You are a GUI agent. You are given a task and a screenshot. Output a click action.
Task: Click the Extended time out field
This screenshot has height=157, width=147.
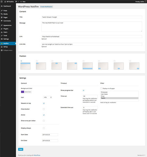point(90,107)
